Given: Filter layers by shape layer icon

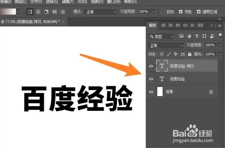Looking at the screenshot, I should pyautogui.click(x=204, y=36).
